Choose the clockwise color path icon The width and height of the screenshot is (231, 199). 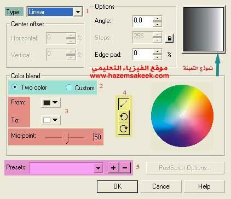coord(124,128)
